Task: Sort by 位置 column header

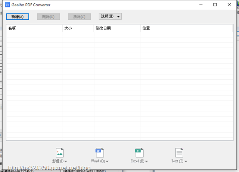Action: pos(187,28)
